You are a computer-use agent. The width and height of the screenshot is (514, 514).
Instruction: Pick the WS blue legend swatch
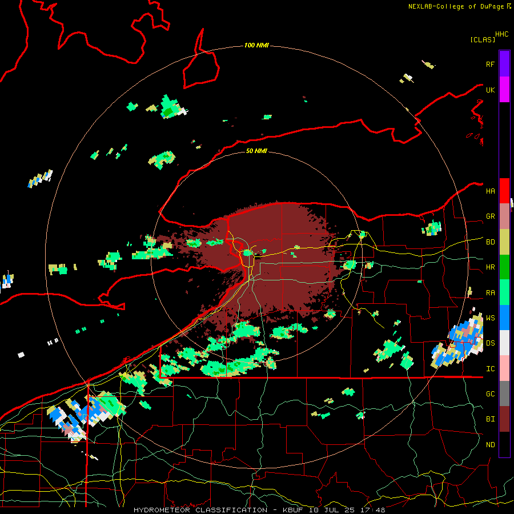pyautogui.click(x=504, y=318)
